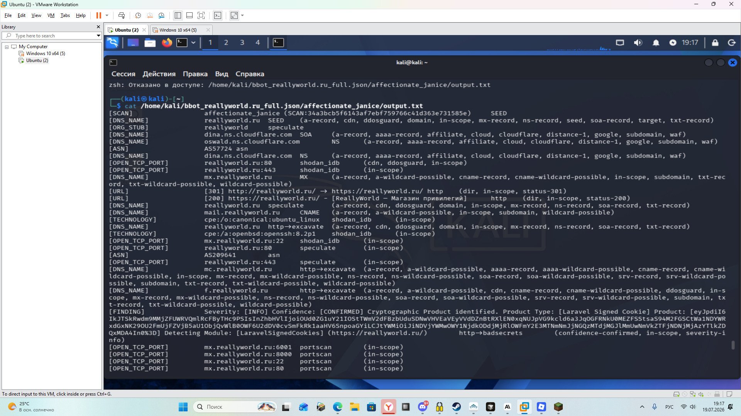Select Ubuntu (2) in library tree

[x=37, y=60]
